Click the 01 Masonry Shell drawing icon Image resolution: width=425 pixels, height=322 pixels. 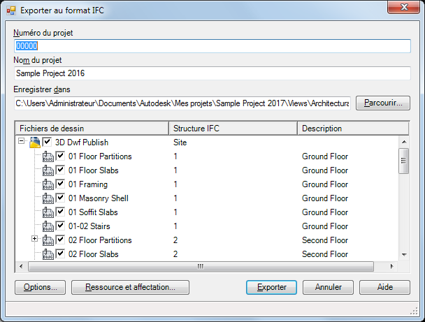coord(48,198)
